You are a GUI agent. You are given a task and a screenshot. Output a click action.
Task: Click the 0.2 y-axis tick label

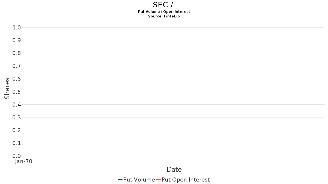click(17, 130)
